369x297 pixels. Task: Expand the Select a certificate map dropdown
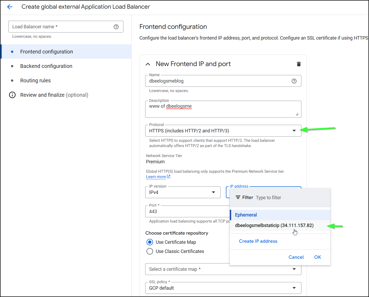point(223,269)
